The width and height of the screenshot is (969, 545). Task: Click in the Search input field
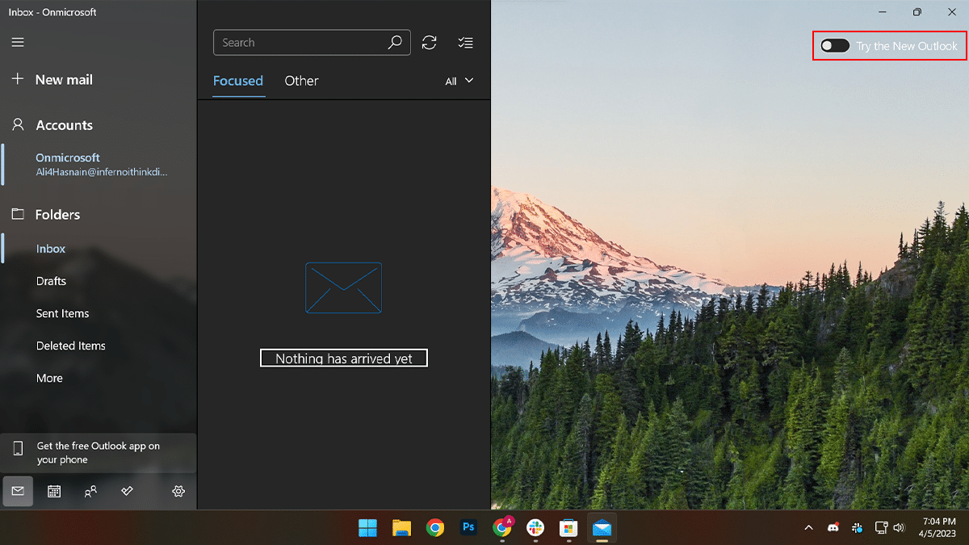[299, 43]
